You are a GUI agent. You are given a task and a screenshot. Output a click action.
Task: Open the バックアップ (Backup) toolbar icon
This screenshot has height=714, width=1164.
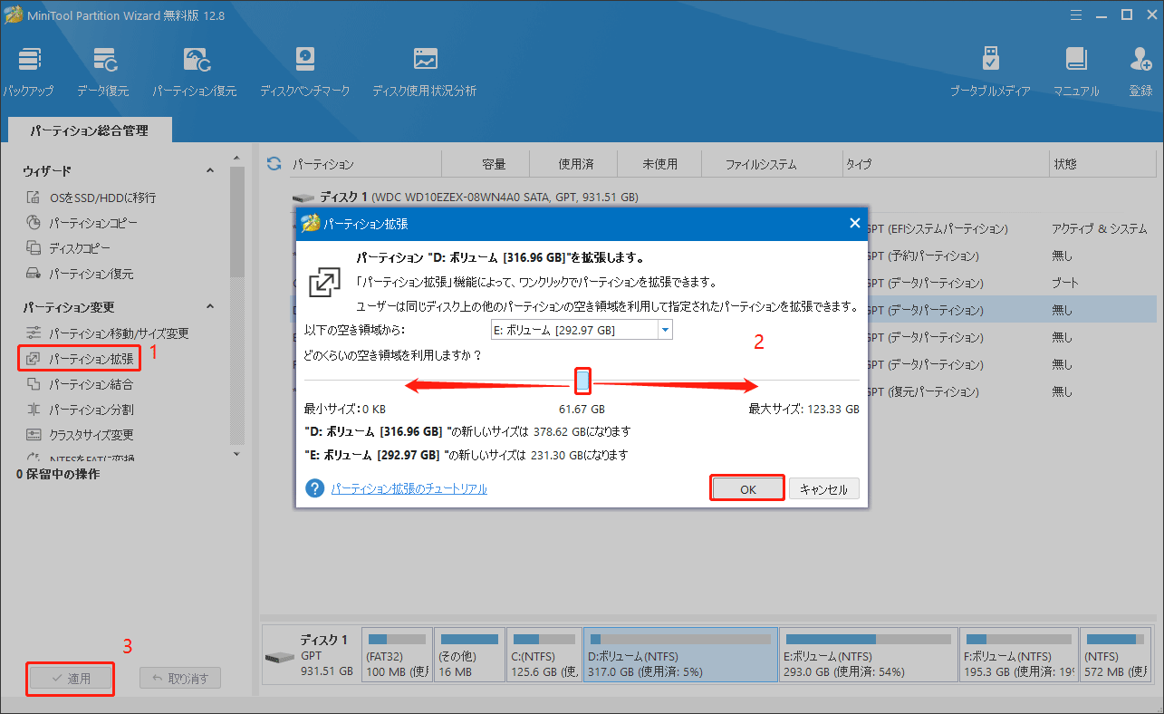(x=27, y=71)
